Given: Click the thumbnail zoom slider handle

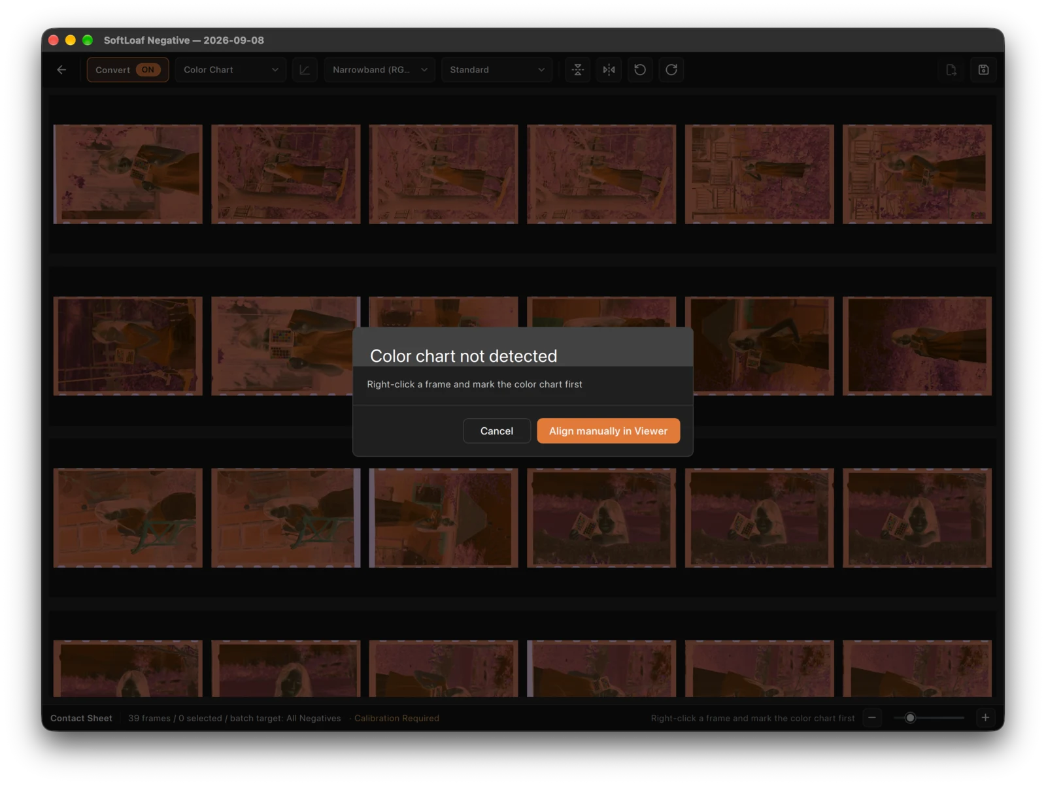Looking at the screenshot, I should coord(910,717).
